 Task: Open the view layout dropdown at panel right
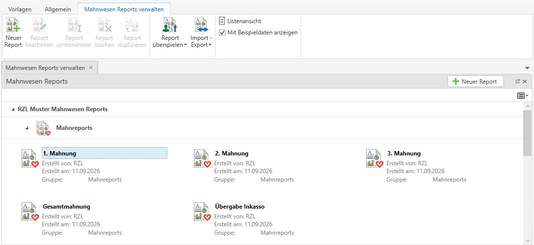523,96
